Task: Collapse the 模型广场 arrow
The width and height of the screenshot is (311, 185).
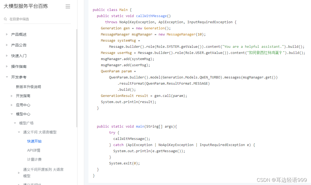Action: click(x=15, y=123)
